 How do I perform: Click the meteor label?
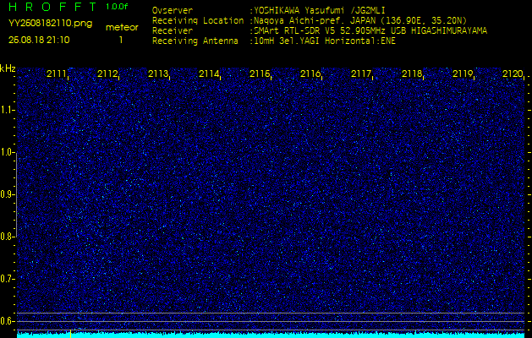122,28
